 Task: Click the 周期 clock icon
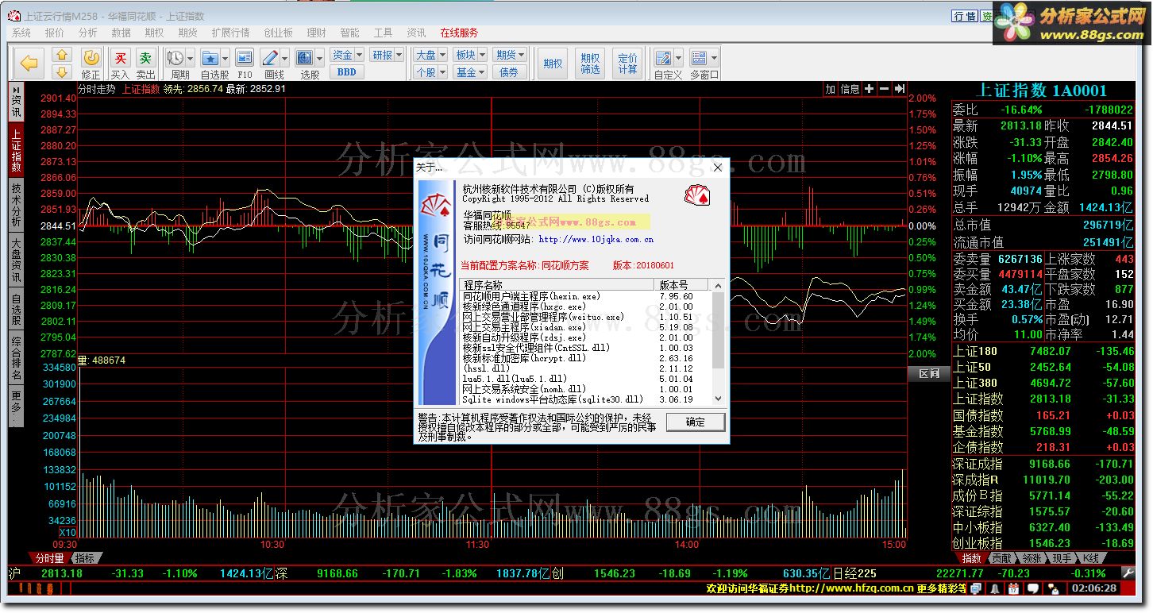click(x=175, y=58)
